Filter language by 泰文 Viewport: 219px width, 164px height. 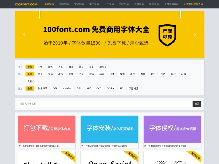point(91,67)
